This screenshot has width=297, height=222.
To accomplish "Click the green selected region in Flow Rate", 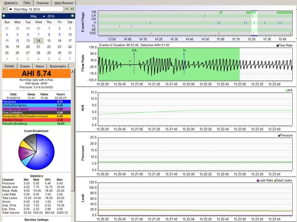I will coord(169,64).
